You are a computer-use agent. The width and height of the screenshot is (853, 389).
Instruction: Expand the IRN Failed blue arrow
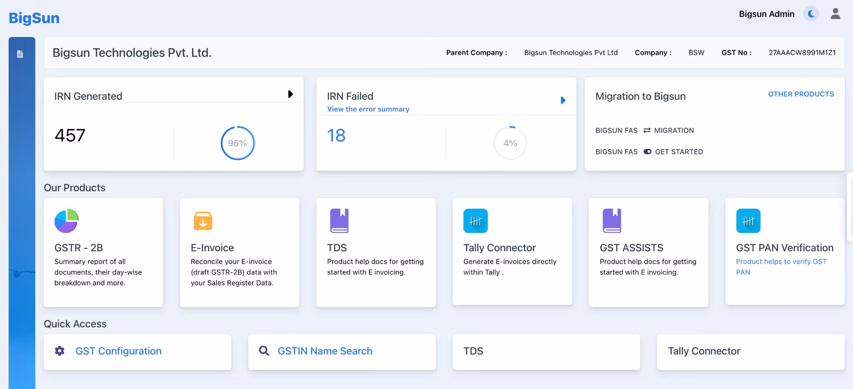click(x=563, y=100)
